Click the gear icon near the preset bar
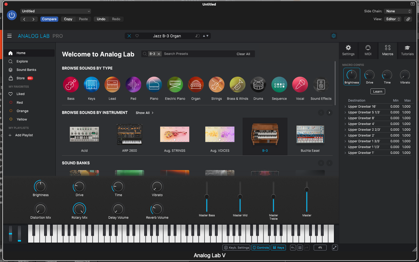Image resolution: width=419 pixels, height=262 pixels. point(334,36)
